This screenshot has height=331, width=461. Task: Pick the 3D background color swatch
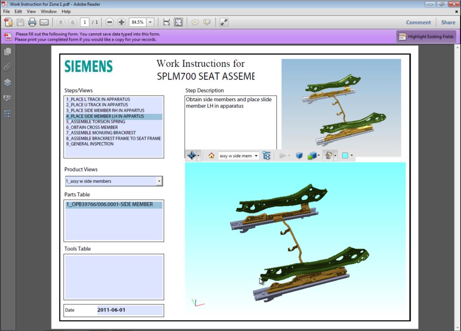coord(345,155)
